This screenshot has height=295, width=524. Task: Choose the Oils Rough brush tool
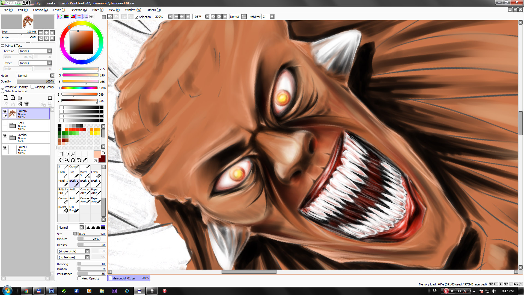tap(74, 209)
